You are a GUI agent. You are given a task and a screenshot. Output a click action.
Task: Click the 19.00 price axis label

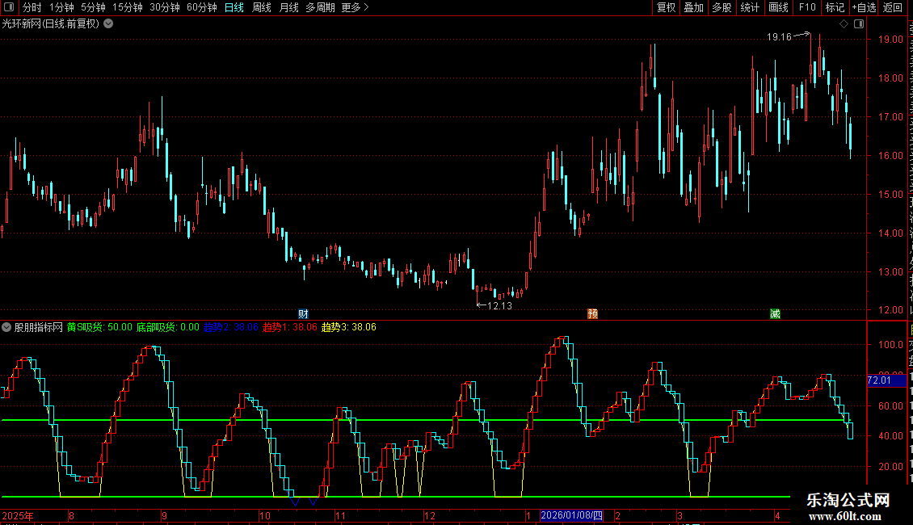tap(891, 40)
